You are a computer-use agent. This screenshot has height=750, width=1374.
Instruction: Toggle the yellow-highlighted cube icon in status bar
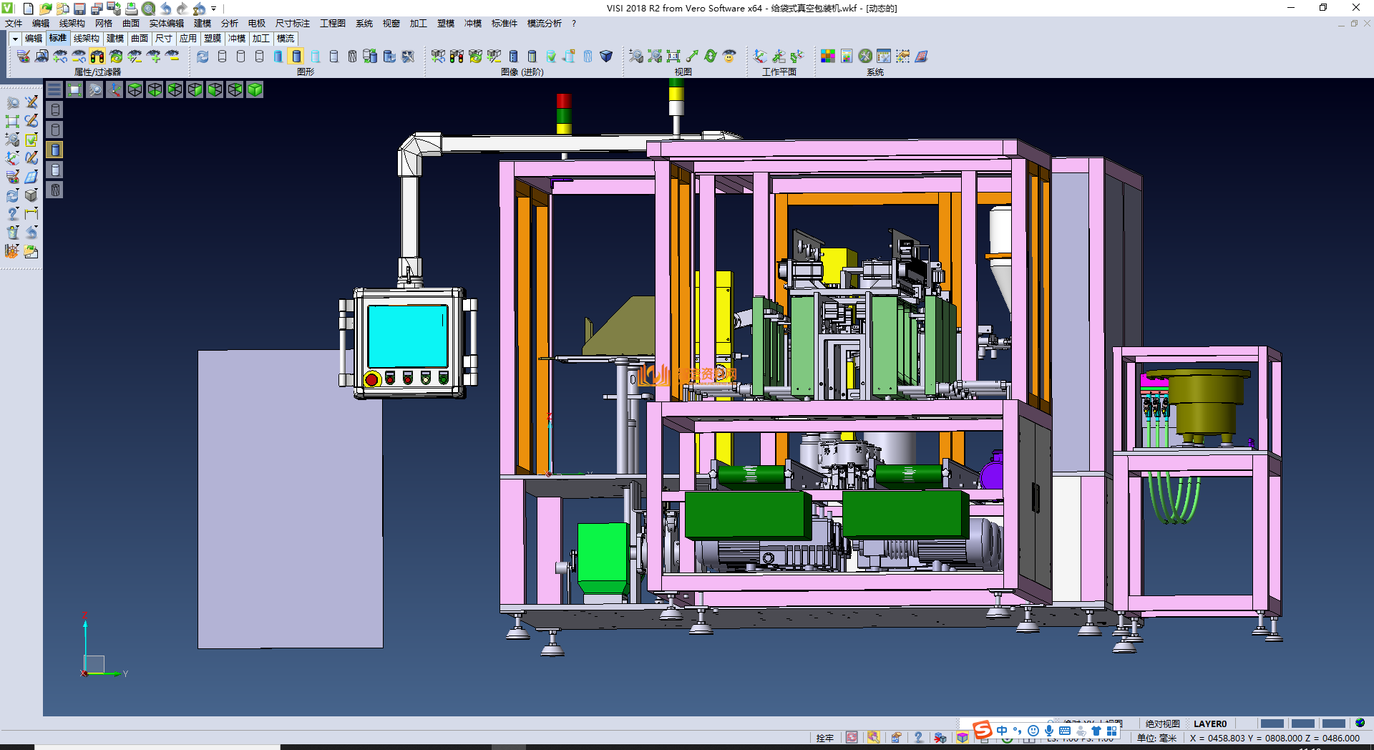963,738
